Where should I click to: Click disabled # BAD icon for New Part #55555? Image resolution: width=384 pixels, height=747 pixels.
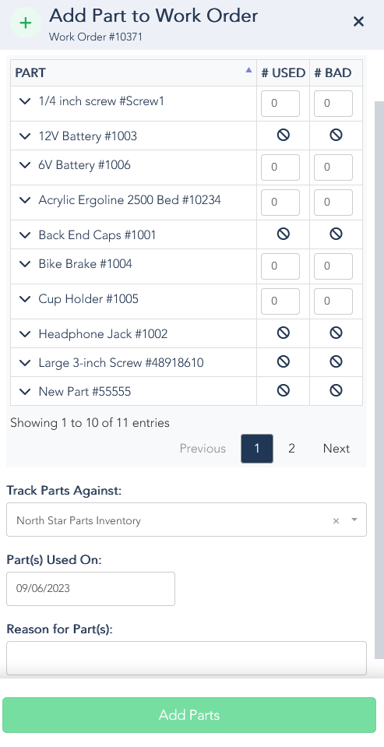pyautogui.click(x=336, y=391)
